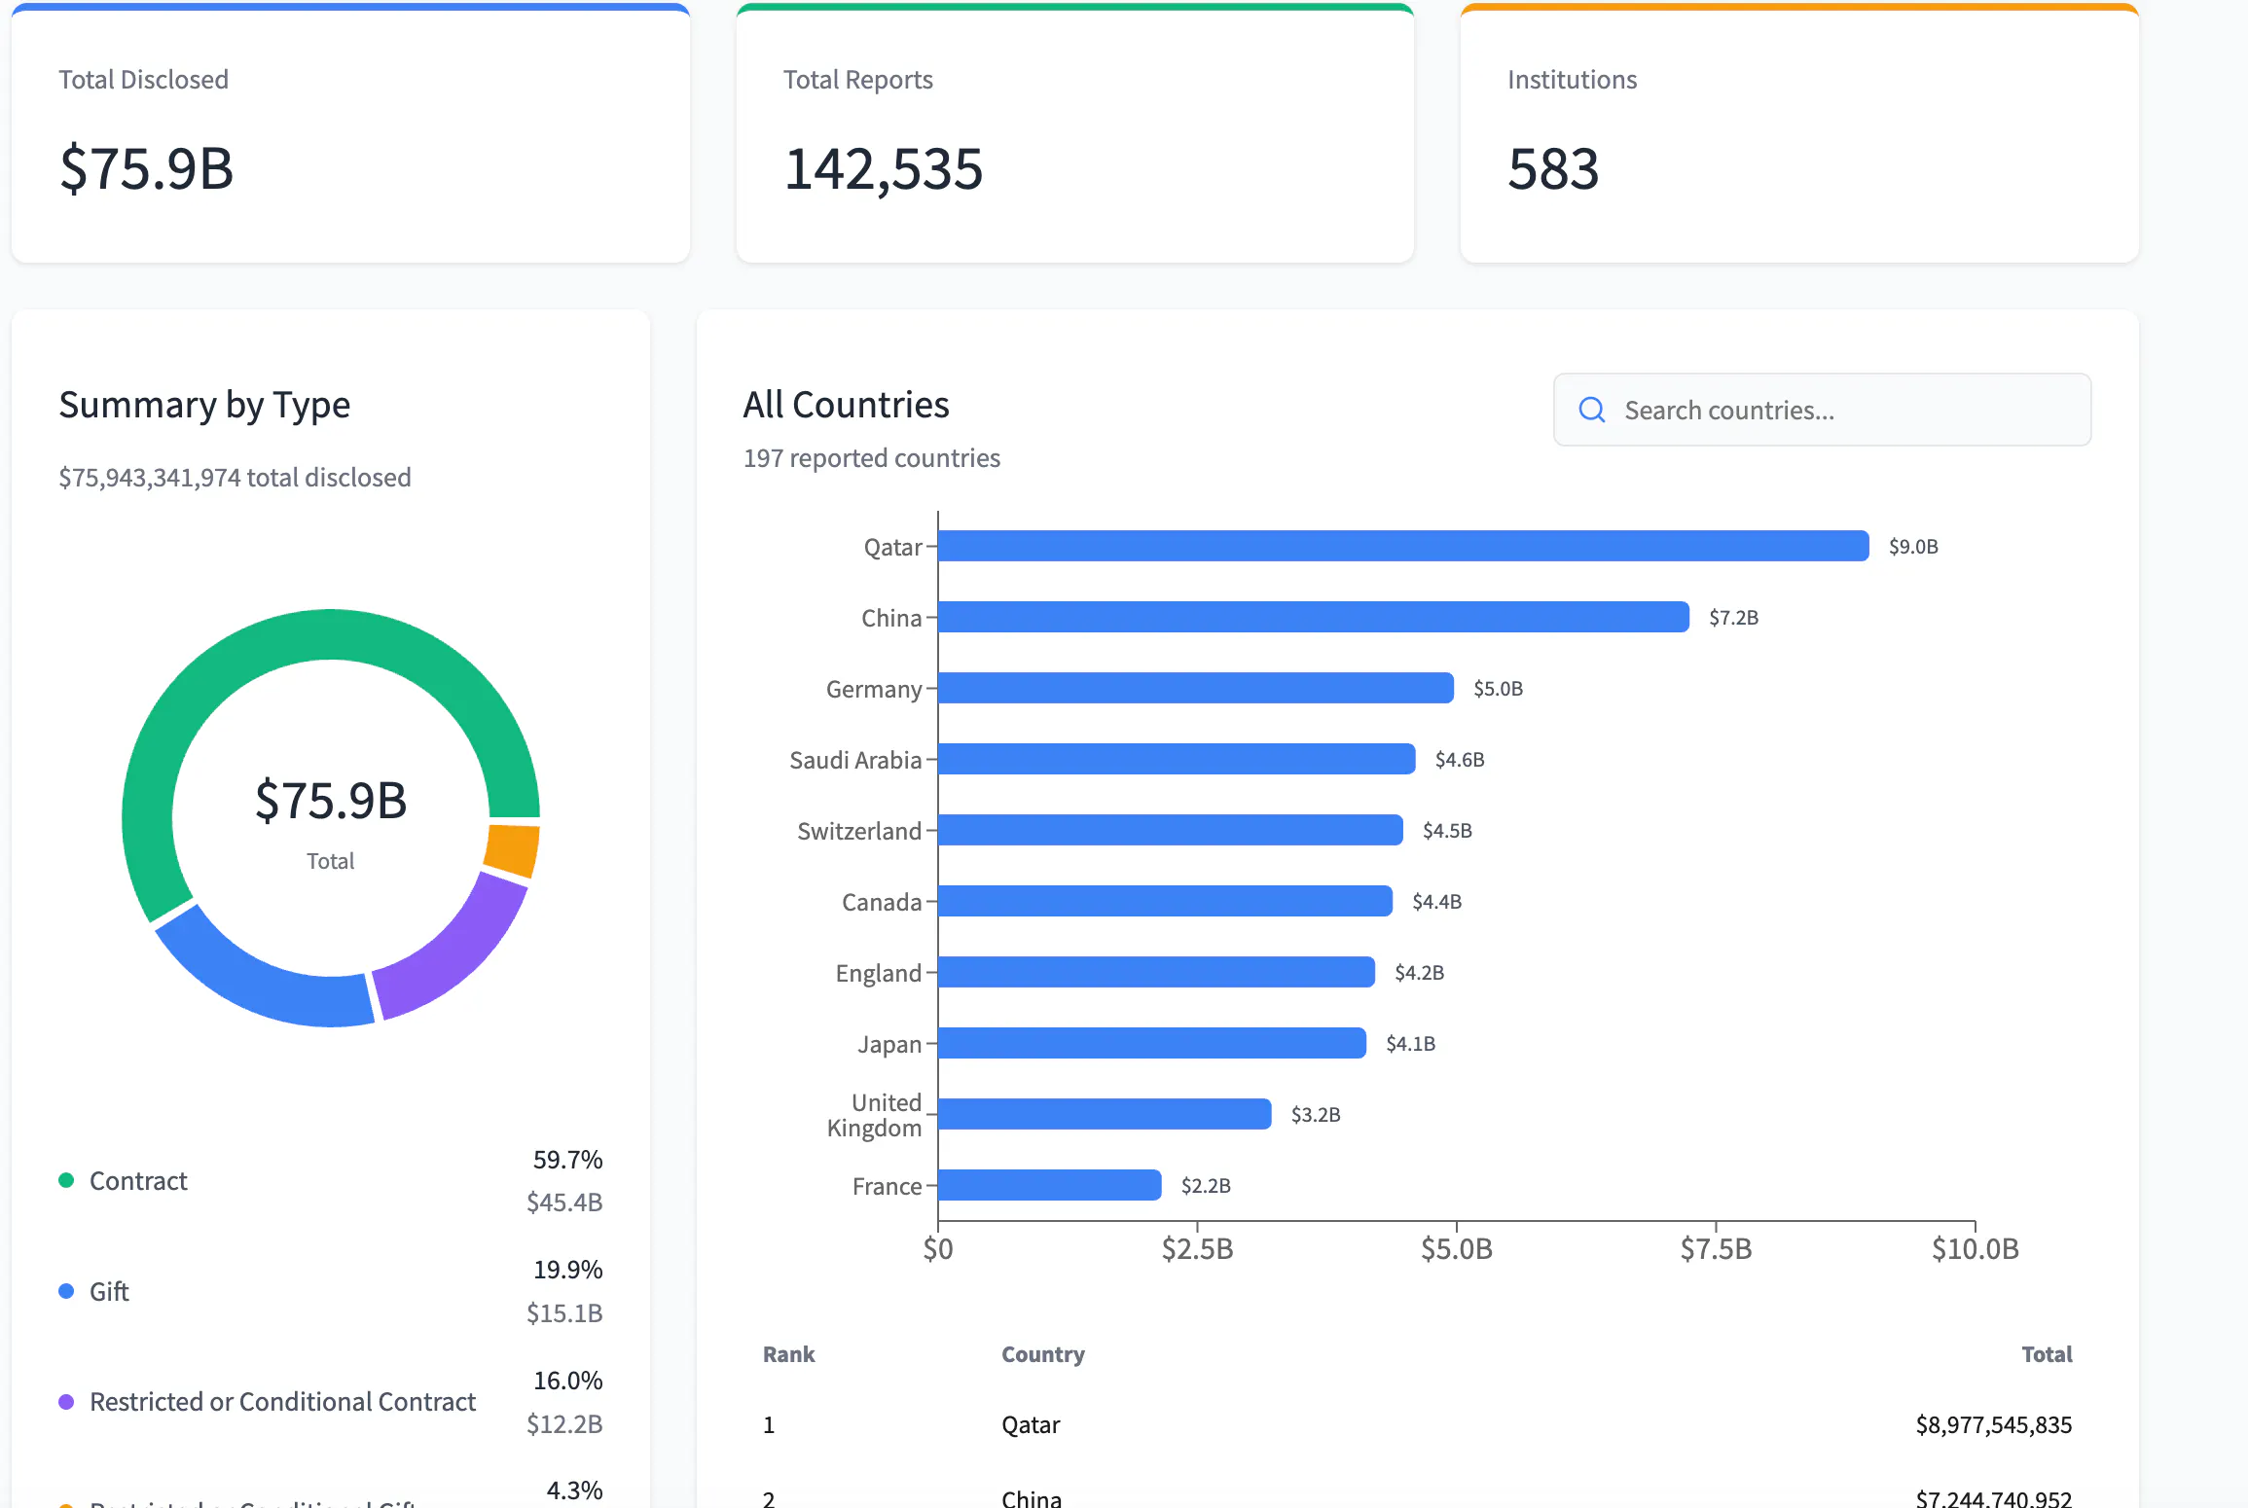Click the Summary by Type heading

[x=204, y=405]
